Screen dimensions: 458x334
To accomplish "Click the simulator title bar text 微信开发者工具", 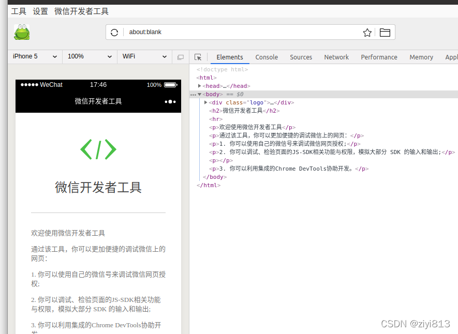I will 98,101.
